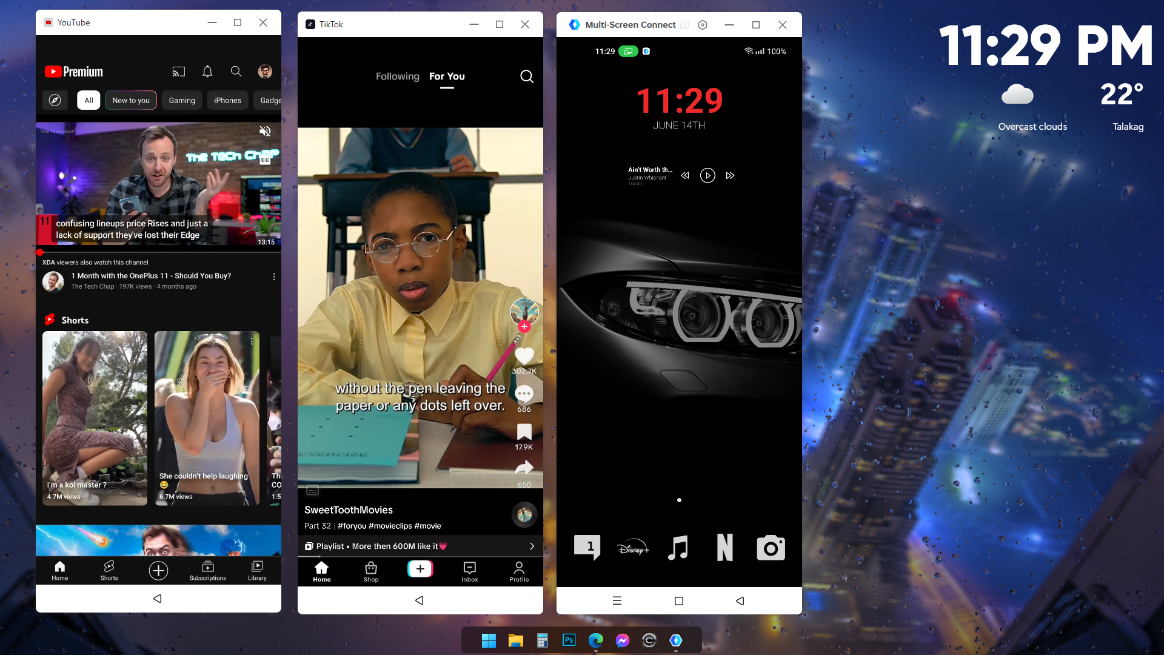
Task: Open the Netflix app icon
Action: coord(724,548)
